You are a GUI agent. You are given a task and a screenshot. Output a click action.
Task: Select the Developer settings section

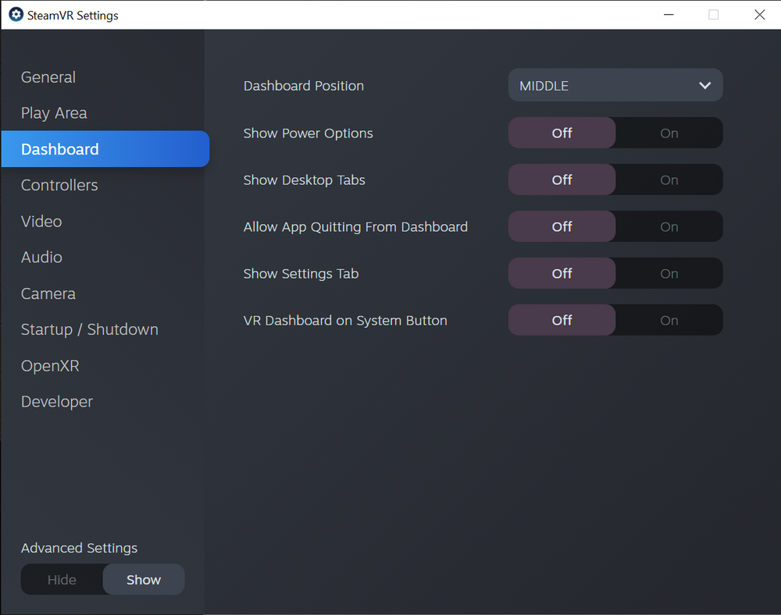pyautogui.click(x=56, y=401)
